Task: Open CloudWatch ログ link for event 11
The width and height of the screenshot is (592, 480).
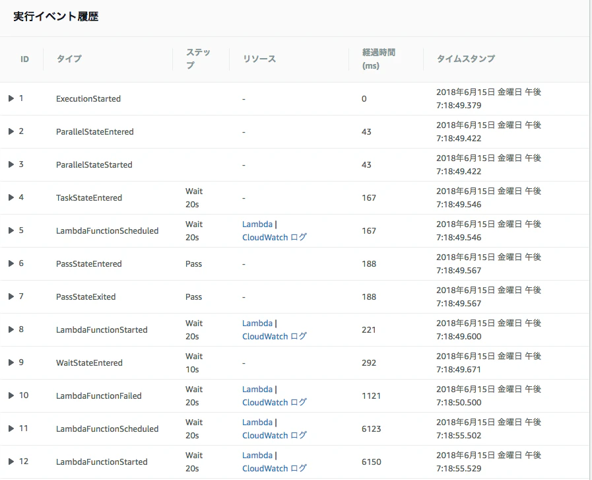Action: click(x=275, y=435)
